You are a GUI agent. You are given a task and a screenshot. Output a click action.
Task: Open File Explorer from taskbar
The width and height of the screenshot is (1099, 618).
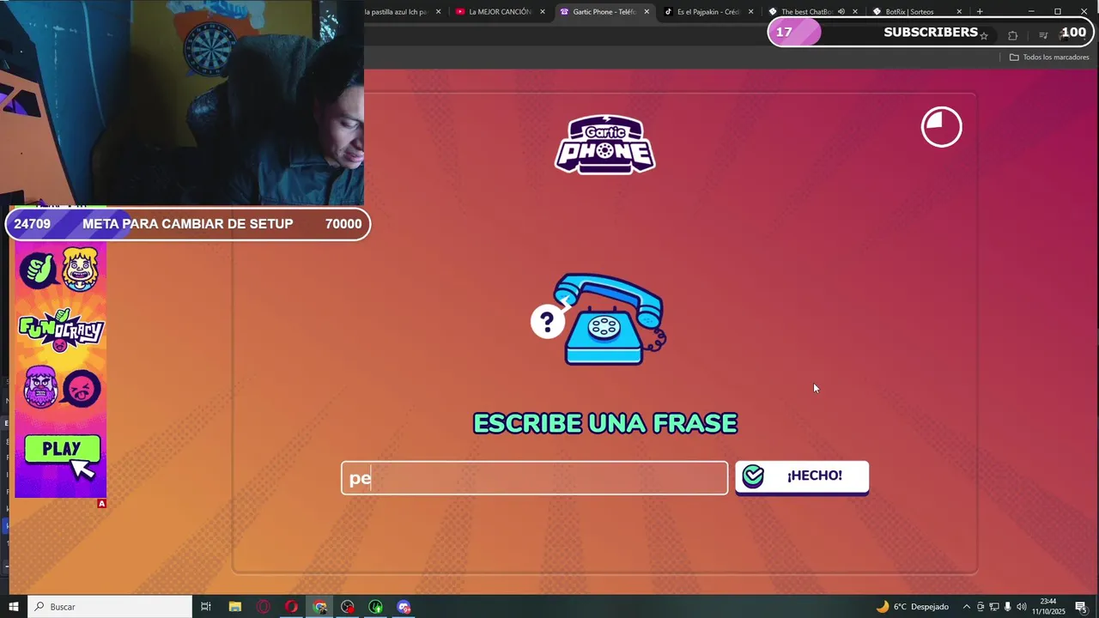coord(234,607)
